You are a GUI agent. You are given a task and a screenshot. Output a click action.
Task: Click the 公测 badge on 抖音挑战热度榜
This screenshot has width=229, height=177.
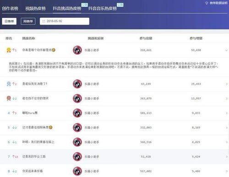(x=84, y=5)
